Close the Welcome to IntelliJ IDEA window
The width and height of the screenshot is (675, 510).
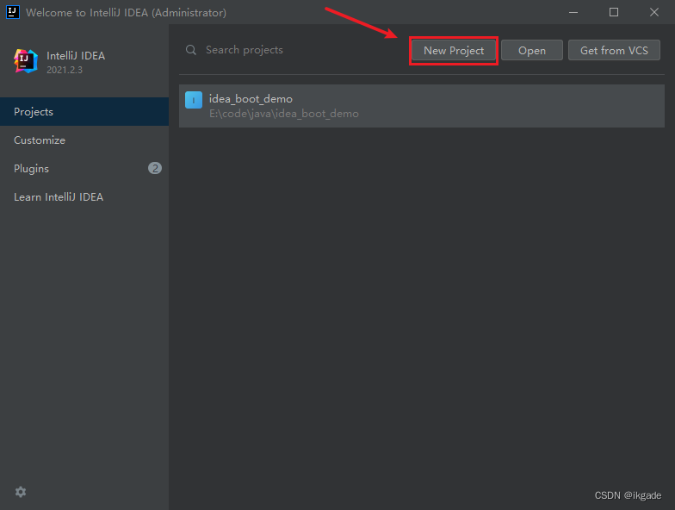(x=654, y=12)
